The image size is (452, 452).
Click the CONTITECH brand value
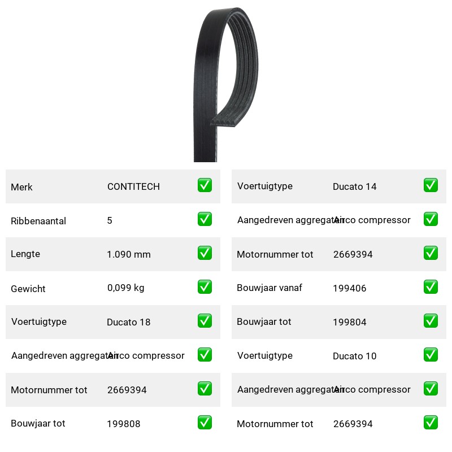133,187
